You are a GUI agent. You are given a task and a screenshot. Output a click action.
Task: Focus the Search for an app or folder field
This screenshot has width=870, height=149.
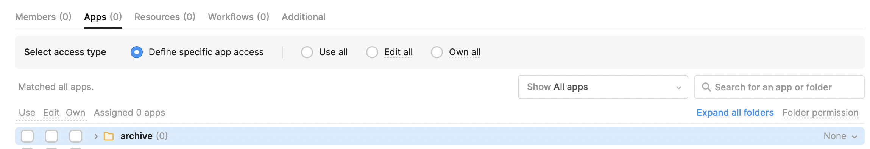pyautogui.click(x=779, y=87)
